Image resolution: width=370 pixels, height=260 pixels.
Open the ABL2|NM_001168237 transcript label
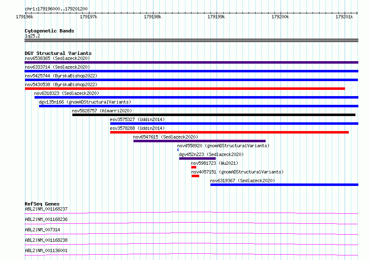pyautogui.click(x=46, y=209)
